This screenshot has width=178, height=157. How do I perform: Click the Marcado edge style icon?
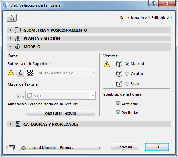[x=119, y=64]
